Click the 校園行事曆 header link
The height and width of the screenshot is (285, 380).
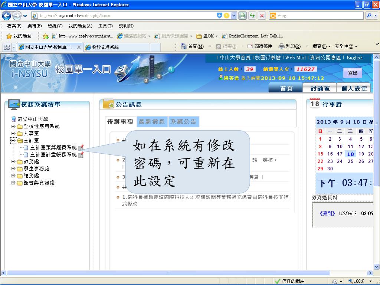point(268,58)
